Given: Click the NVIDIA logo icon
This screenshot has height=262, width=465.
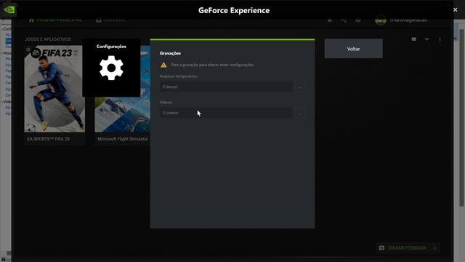Looking at the screenshot, I should (9, 9).
